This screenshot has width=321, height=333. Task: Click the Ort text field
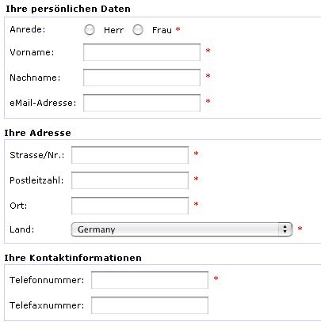(x=130, y=206)
